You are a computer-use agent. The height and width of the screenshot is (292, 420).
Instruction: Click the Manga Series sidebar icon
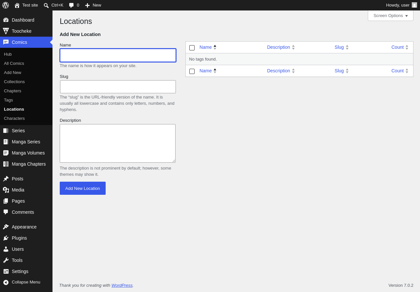click(6, 142)
